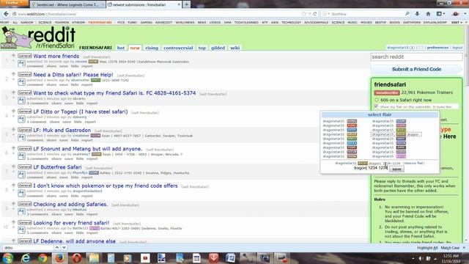Go to the browser home page
The image size is (469, 264).
(x=428, y=14)
